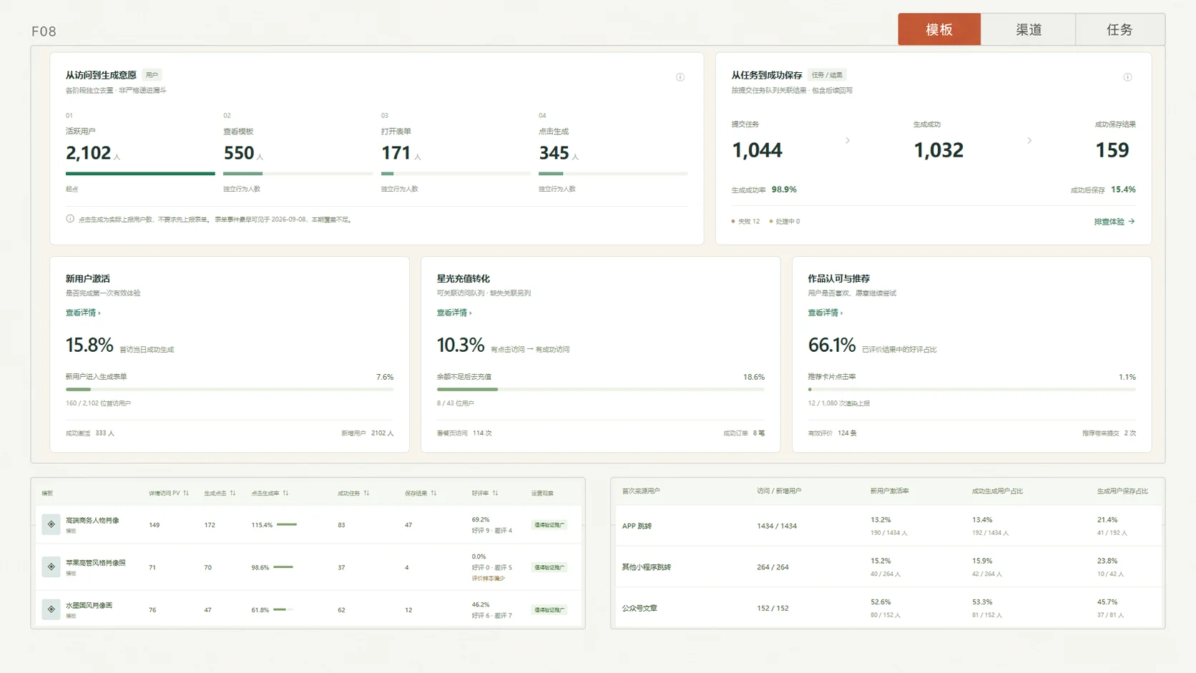Sort table using 点击生成率 sort arrows

tap(285, 493)
